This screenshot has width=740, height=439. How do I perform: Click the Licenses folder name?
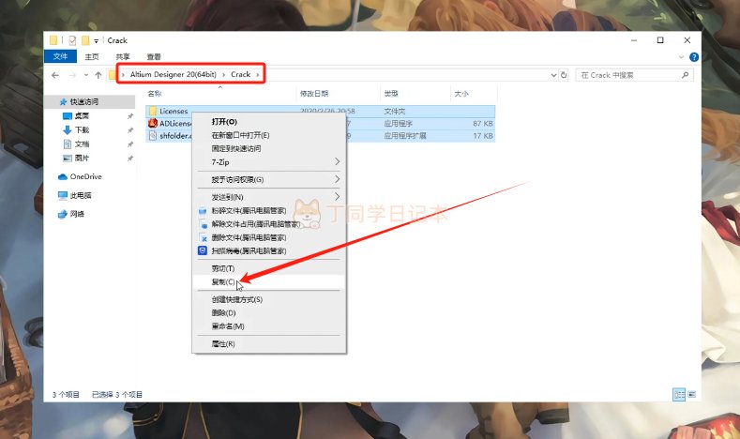click(174, 111)
